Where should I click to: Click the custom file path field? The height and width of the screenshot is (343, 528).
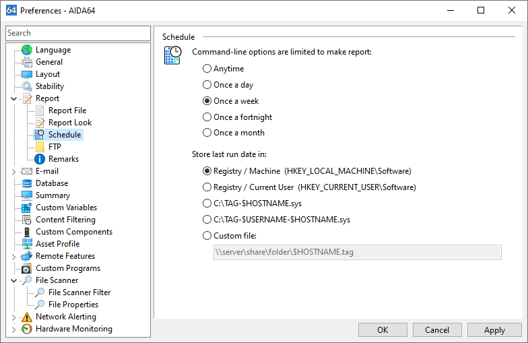point(357,252)
